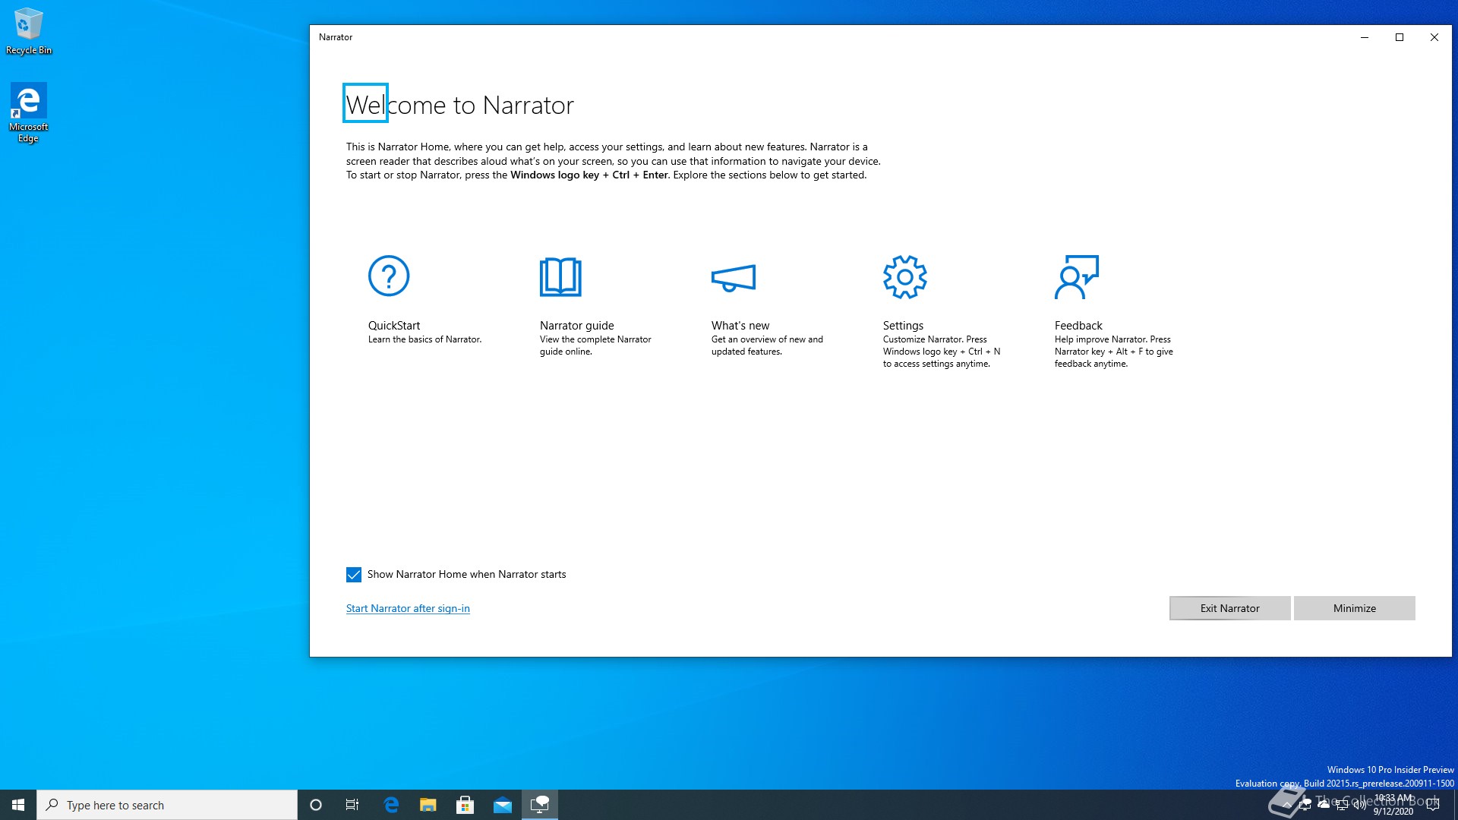Image resolution: width=1458 pixels, height=820 pixels.
Task: Click the Feedback person icon
Action: point(1076,277)
